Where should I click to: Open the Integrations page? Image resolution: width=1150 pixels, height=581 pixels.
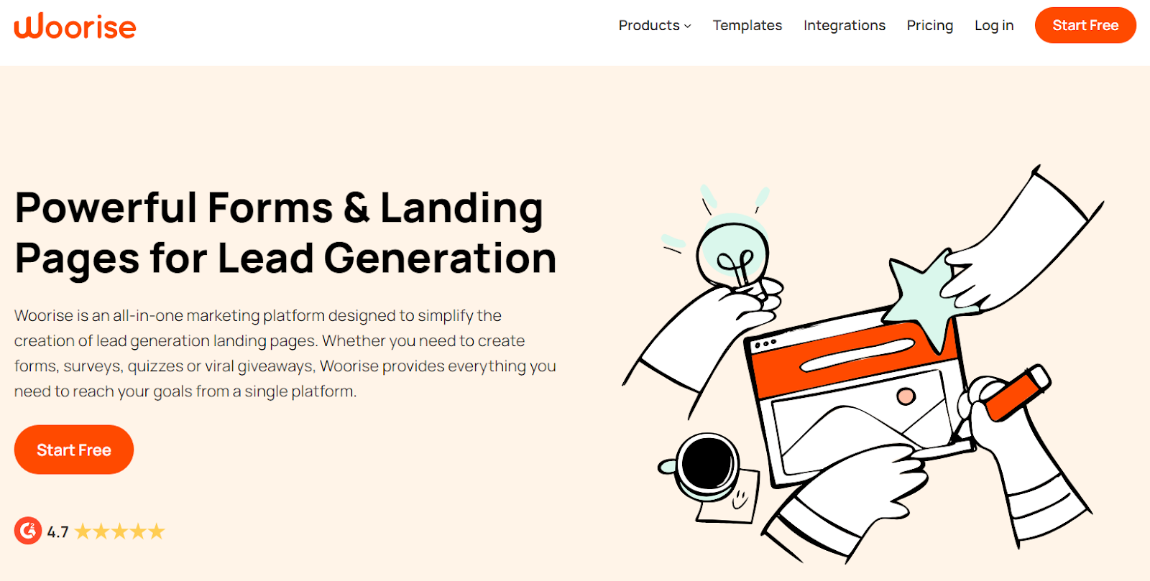[844, 25]
